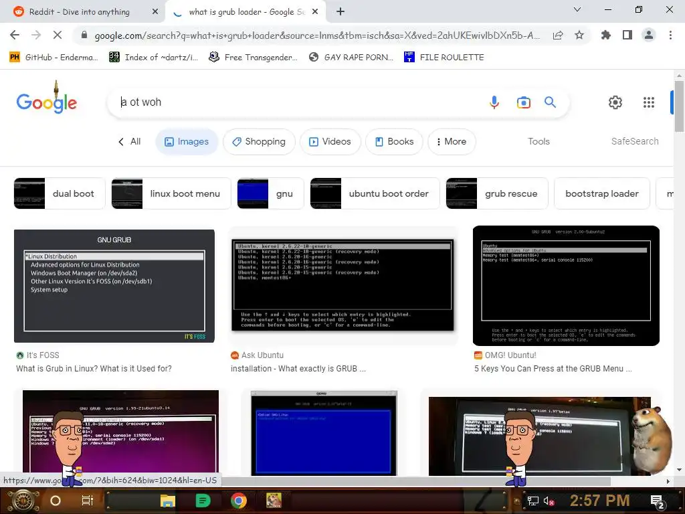Open the purple Ubuntu GRUB image
Screen dimensions: 685x514
coord(120,433)
